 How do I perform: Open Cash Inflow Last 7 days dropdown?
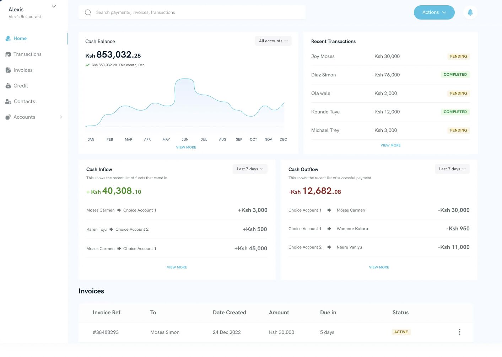coord(250,169)
